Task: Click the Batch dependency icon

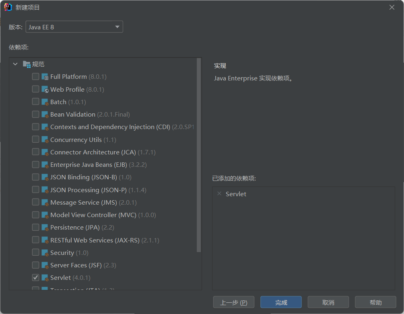Action: (x=45, y=102)
